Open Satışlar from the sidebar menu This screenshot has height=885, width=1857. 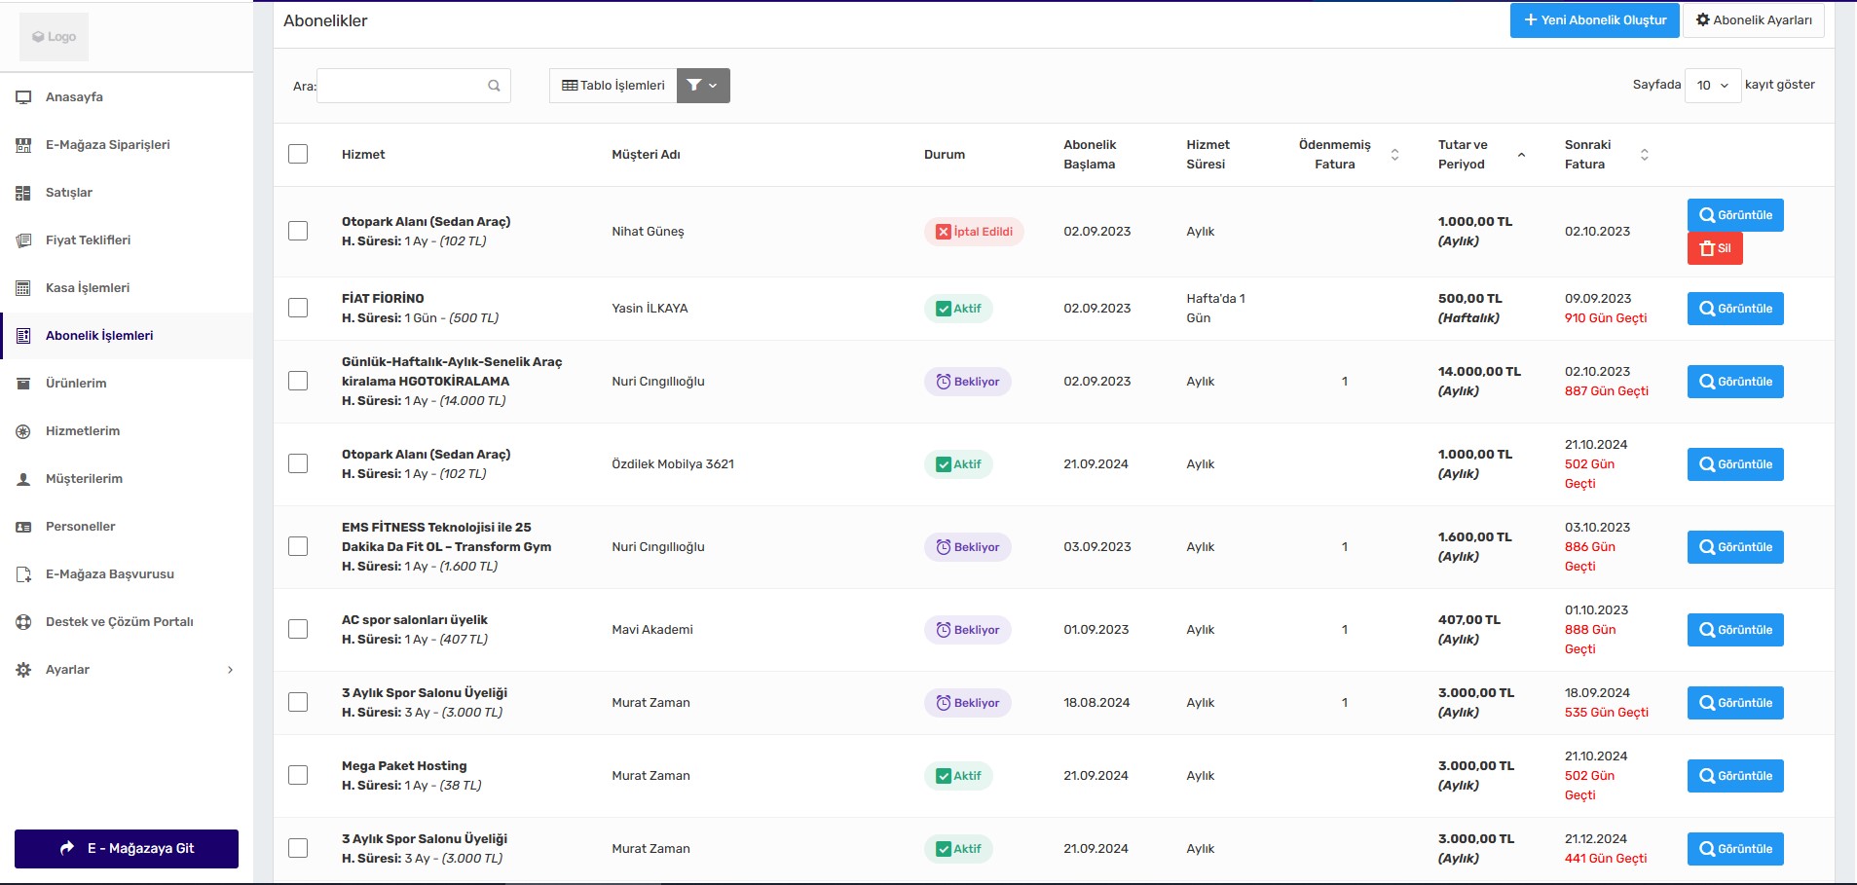[x=69, y=193]
